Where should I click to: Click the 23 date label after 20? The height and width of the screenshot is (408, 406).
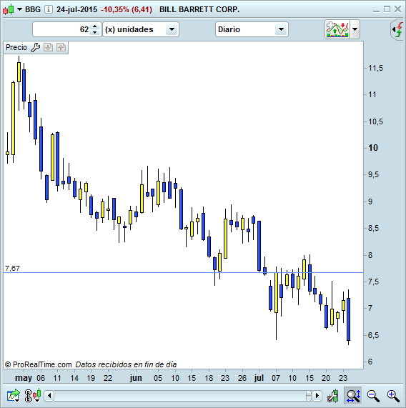[x=343, y=378]
